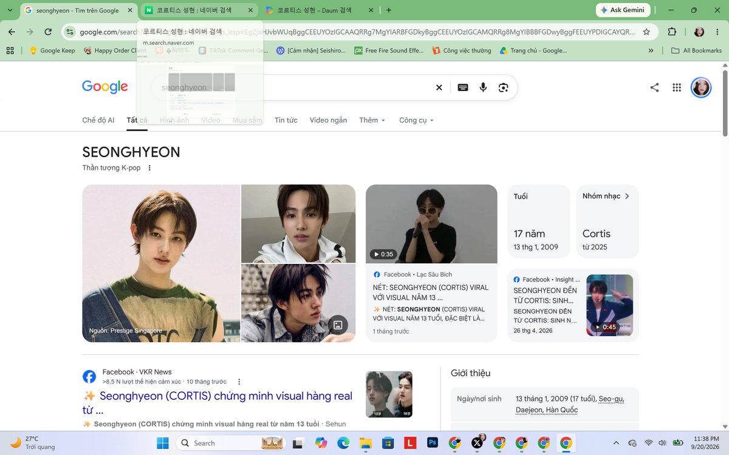The image size is (729, 455).
Task: Bookmark this page with the star
Action: tap(646, 32)
